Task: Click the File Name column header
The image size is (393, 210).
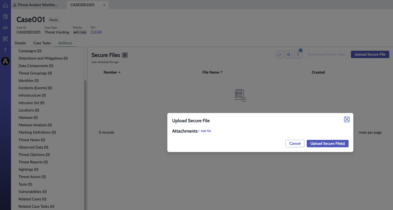Action: click(211, 72)
